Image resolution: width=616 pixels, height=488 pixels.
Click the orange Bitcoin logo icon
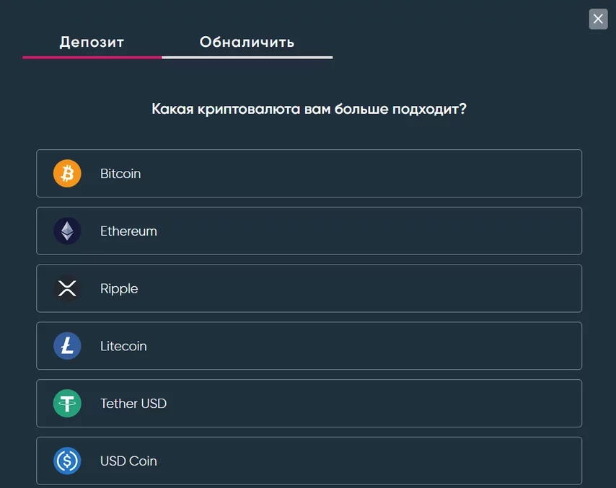point(67,174)
